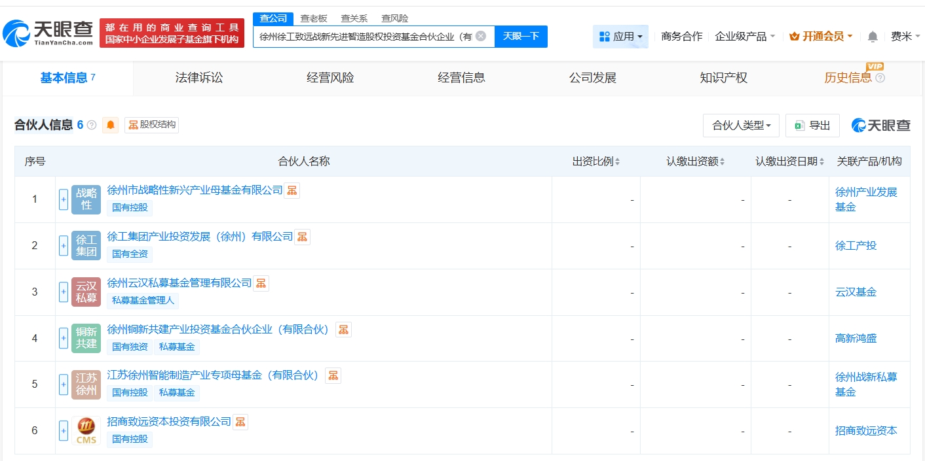
Task: Expand row 1 with the plus toggle
Action: tap(64, 199)
